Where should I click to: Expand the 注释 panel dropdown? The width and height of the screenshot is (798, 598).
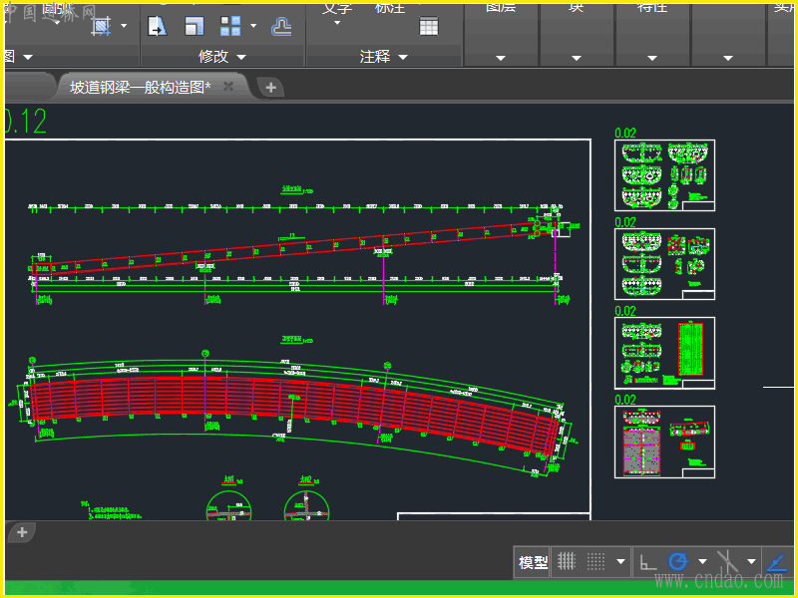403,57
